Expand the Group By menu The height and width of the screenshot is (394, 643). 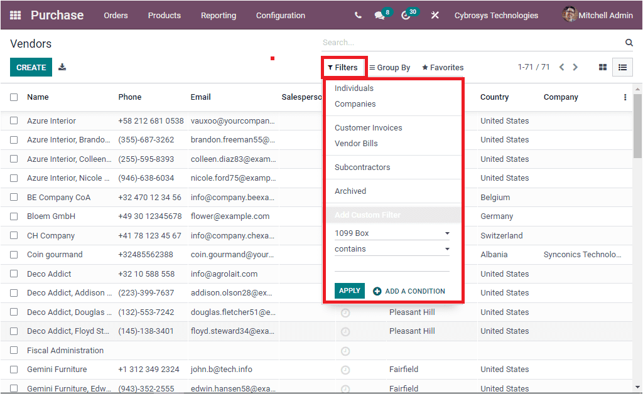pyautogui.click(x=389, y=67)
